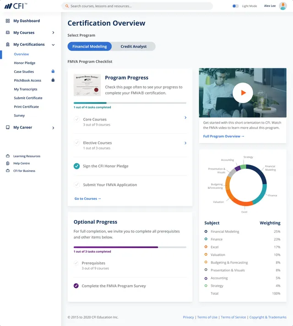293x326 pixels.
Task: Open the Terms of Service link
Action: pyautogui.click(x=233, y=317)
